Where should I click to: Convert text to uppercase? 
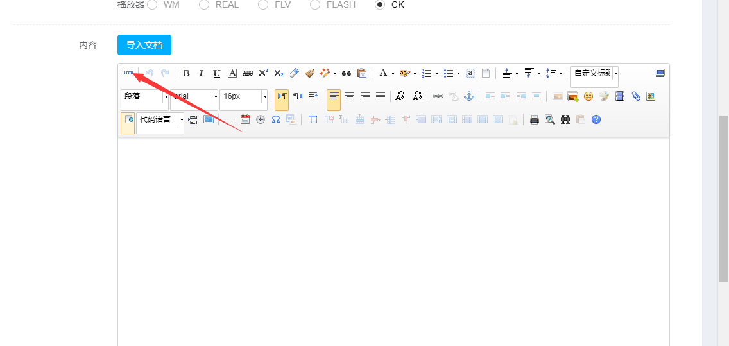point(400,96)
